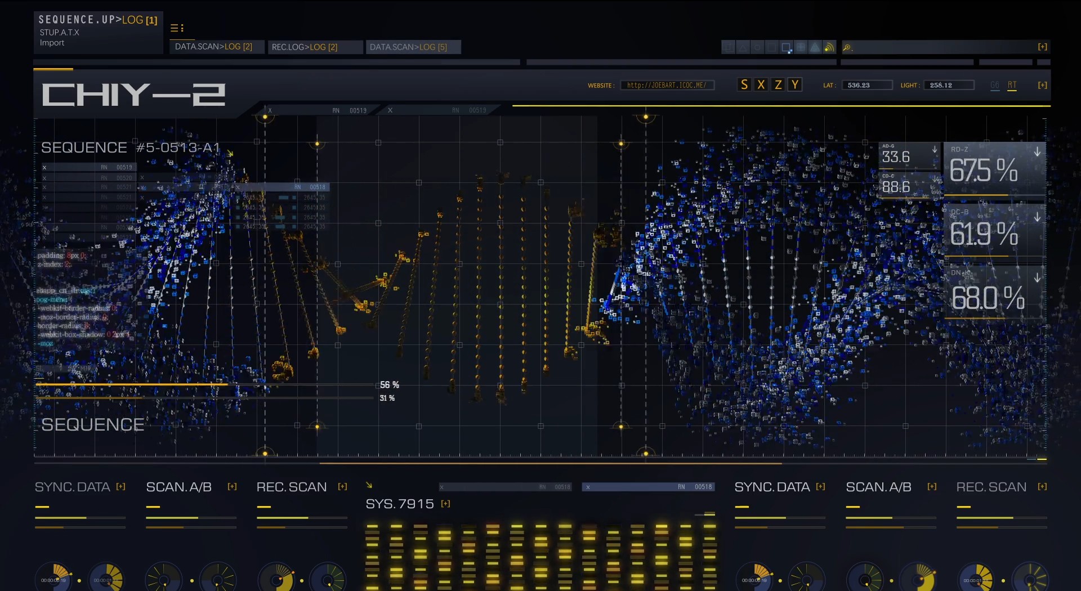Select the grid view toolbar icon
Screen dimensions: 1081x591
tap(801, 47)
